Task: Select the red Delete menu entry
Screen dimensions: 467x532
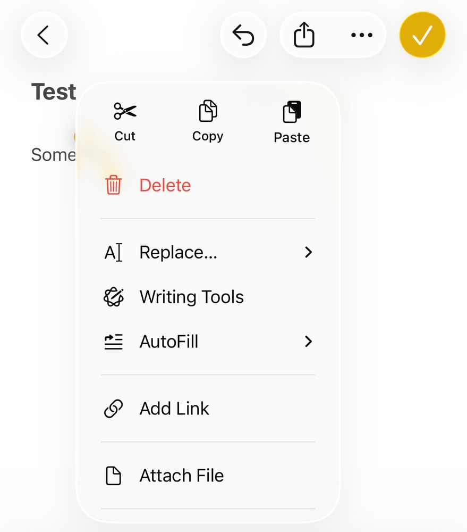Action: point(208,185)
